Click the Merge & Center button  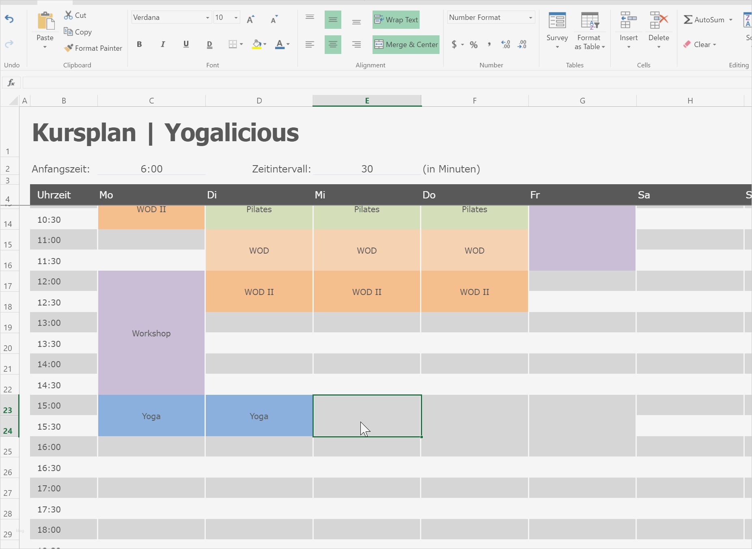point(406,45)
